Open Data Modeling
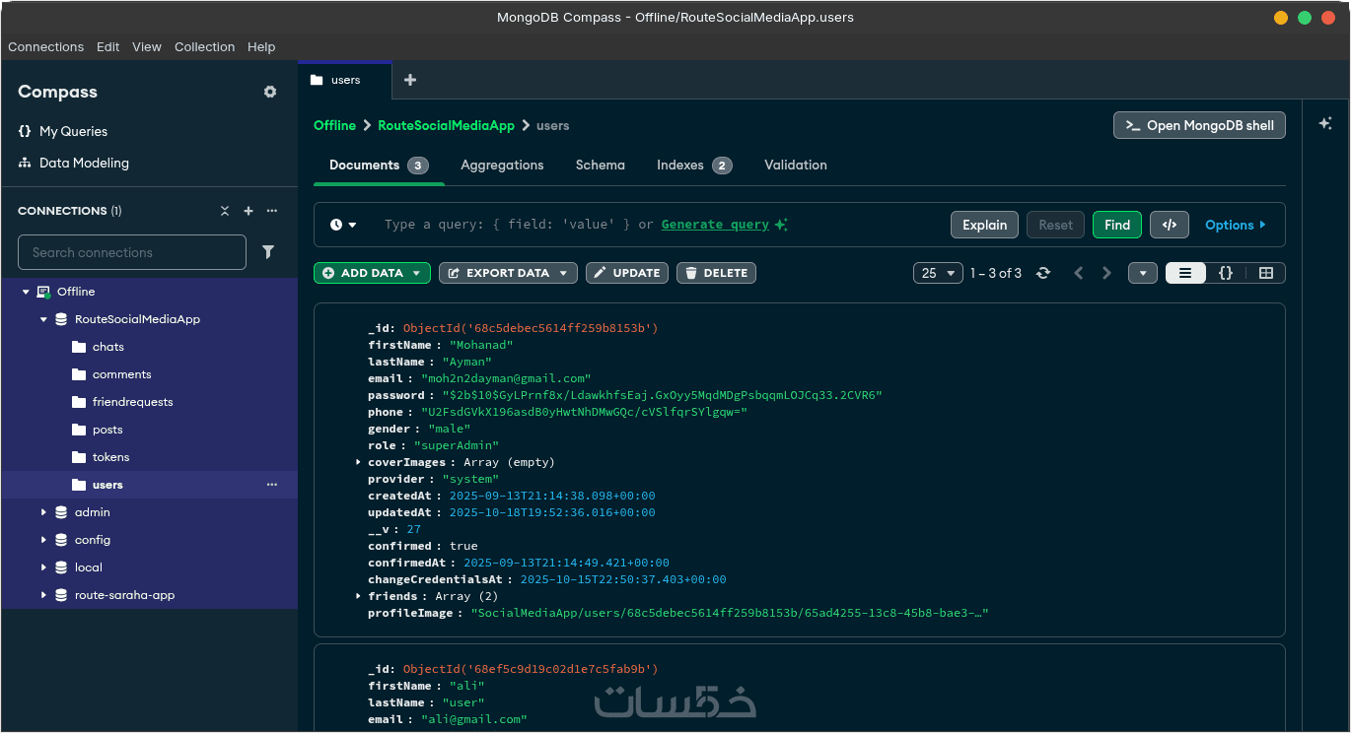Screen dimensions: 1351x733 pos(74,163)
